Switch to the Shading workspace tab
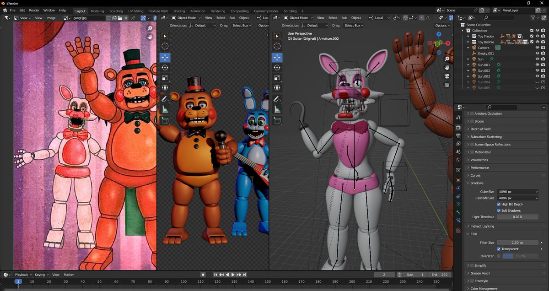Viewport: 549px width, 291px height. 179,11
